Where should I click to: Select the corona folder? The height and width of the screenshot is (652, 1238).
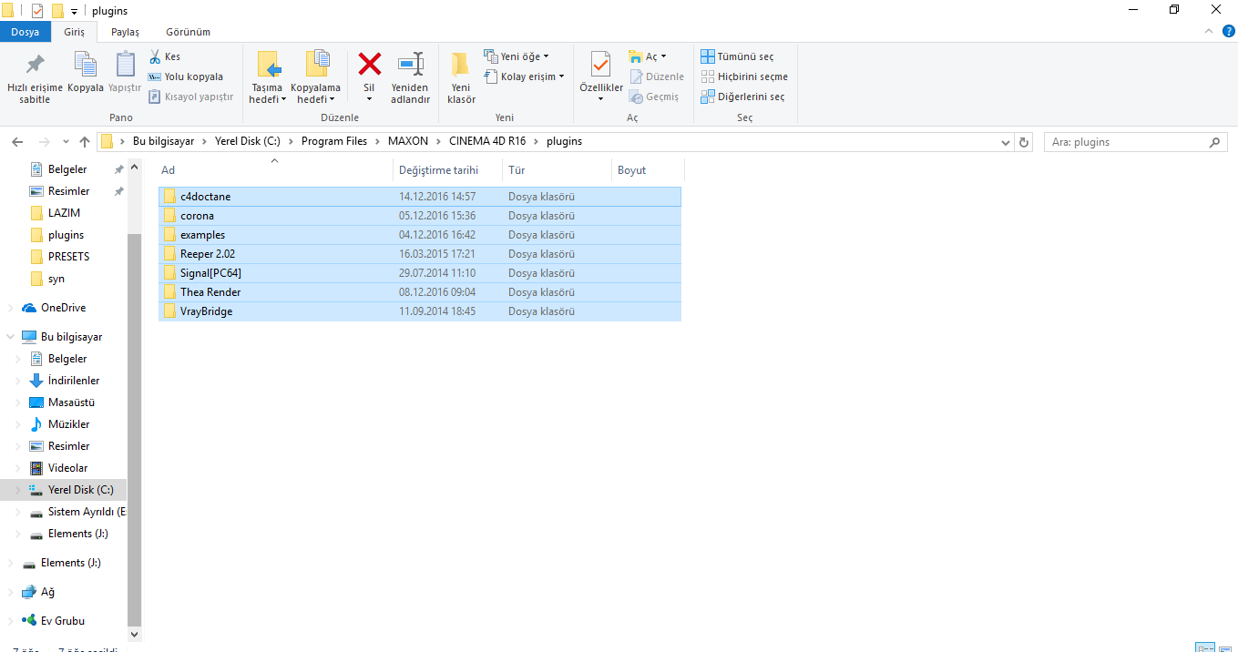419,216
